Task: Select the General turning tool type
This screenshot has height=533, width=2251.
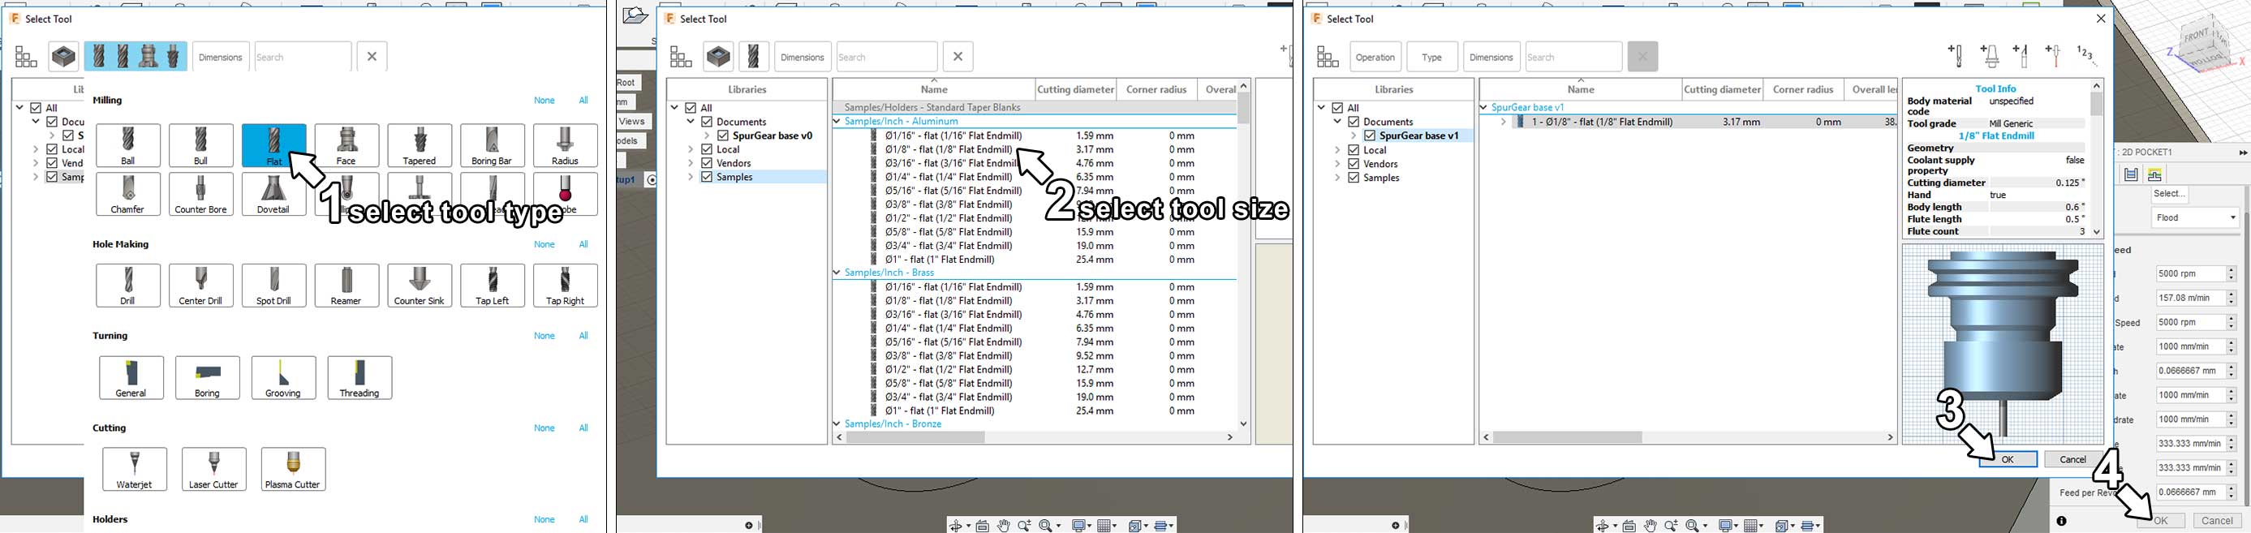Action: 131,377
